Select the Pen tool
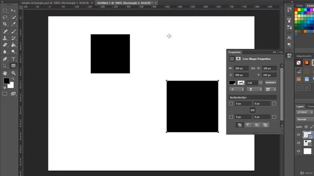 (x=5, y=59)
